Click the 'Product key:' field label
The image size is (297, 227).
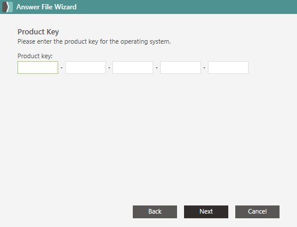[x=35, y=56]
